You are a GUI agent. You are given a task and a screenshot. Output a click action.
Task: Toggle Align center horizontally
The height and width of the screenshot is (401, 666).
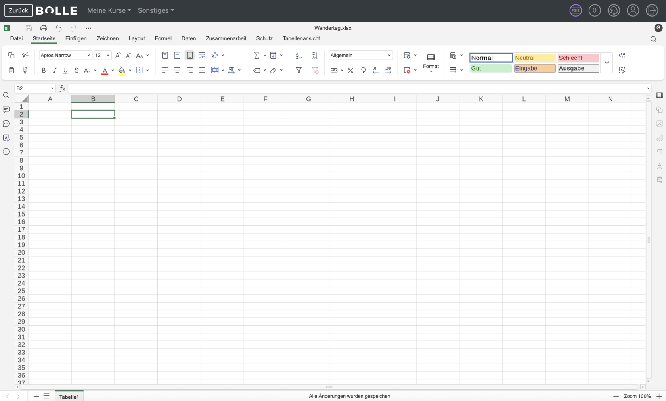tap(177, 70)
